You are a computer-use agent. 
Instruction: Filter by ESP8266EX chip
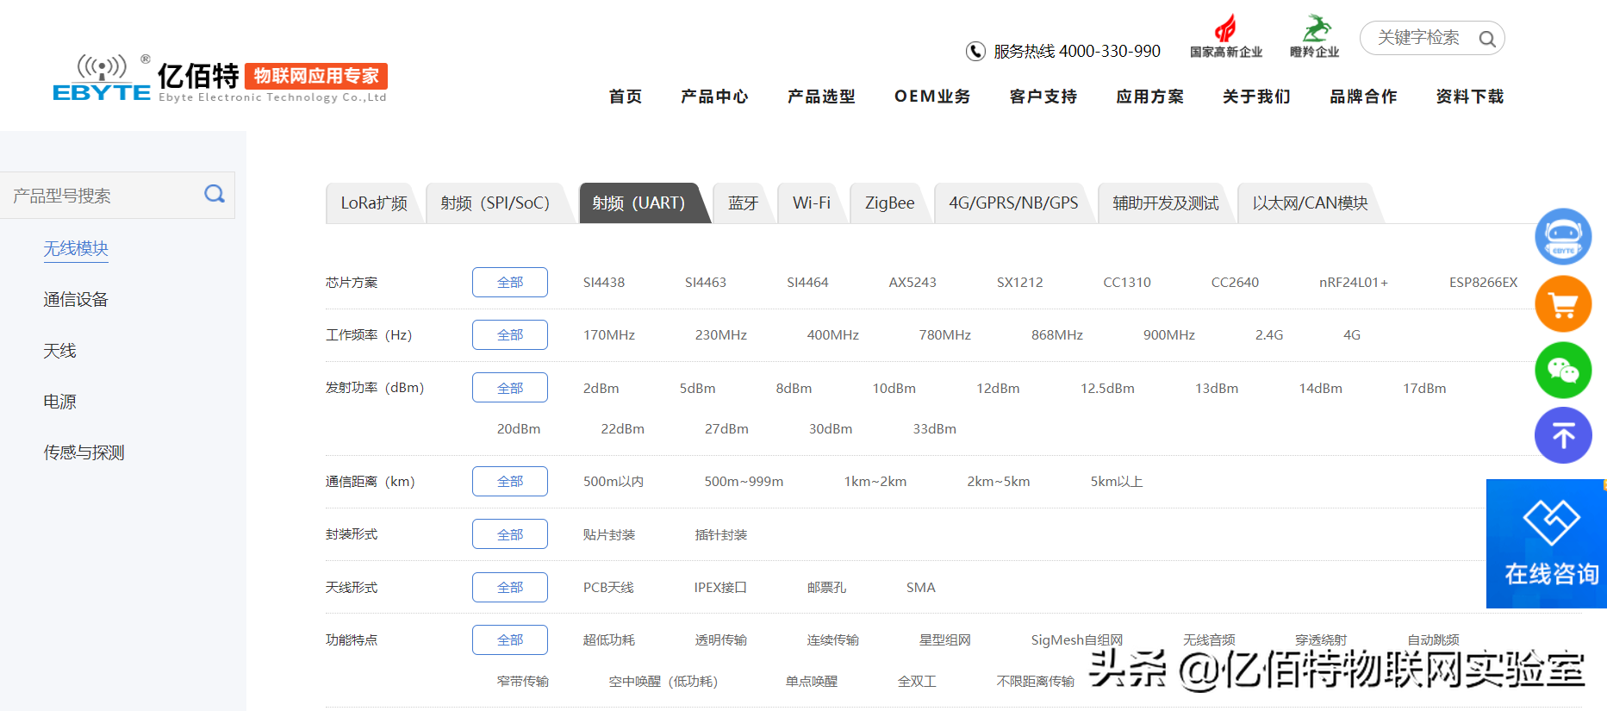[1484, 283]
